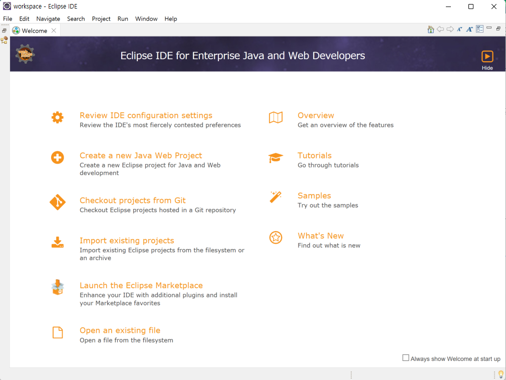Viewport: 506px width, 380px height.
Task: Open the Run menu
Action: [x=123, y=19]
